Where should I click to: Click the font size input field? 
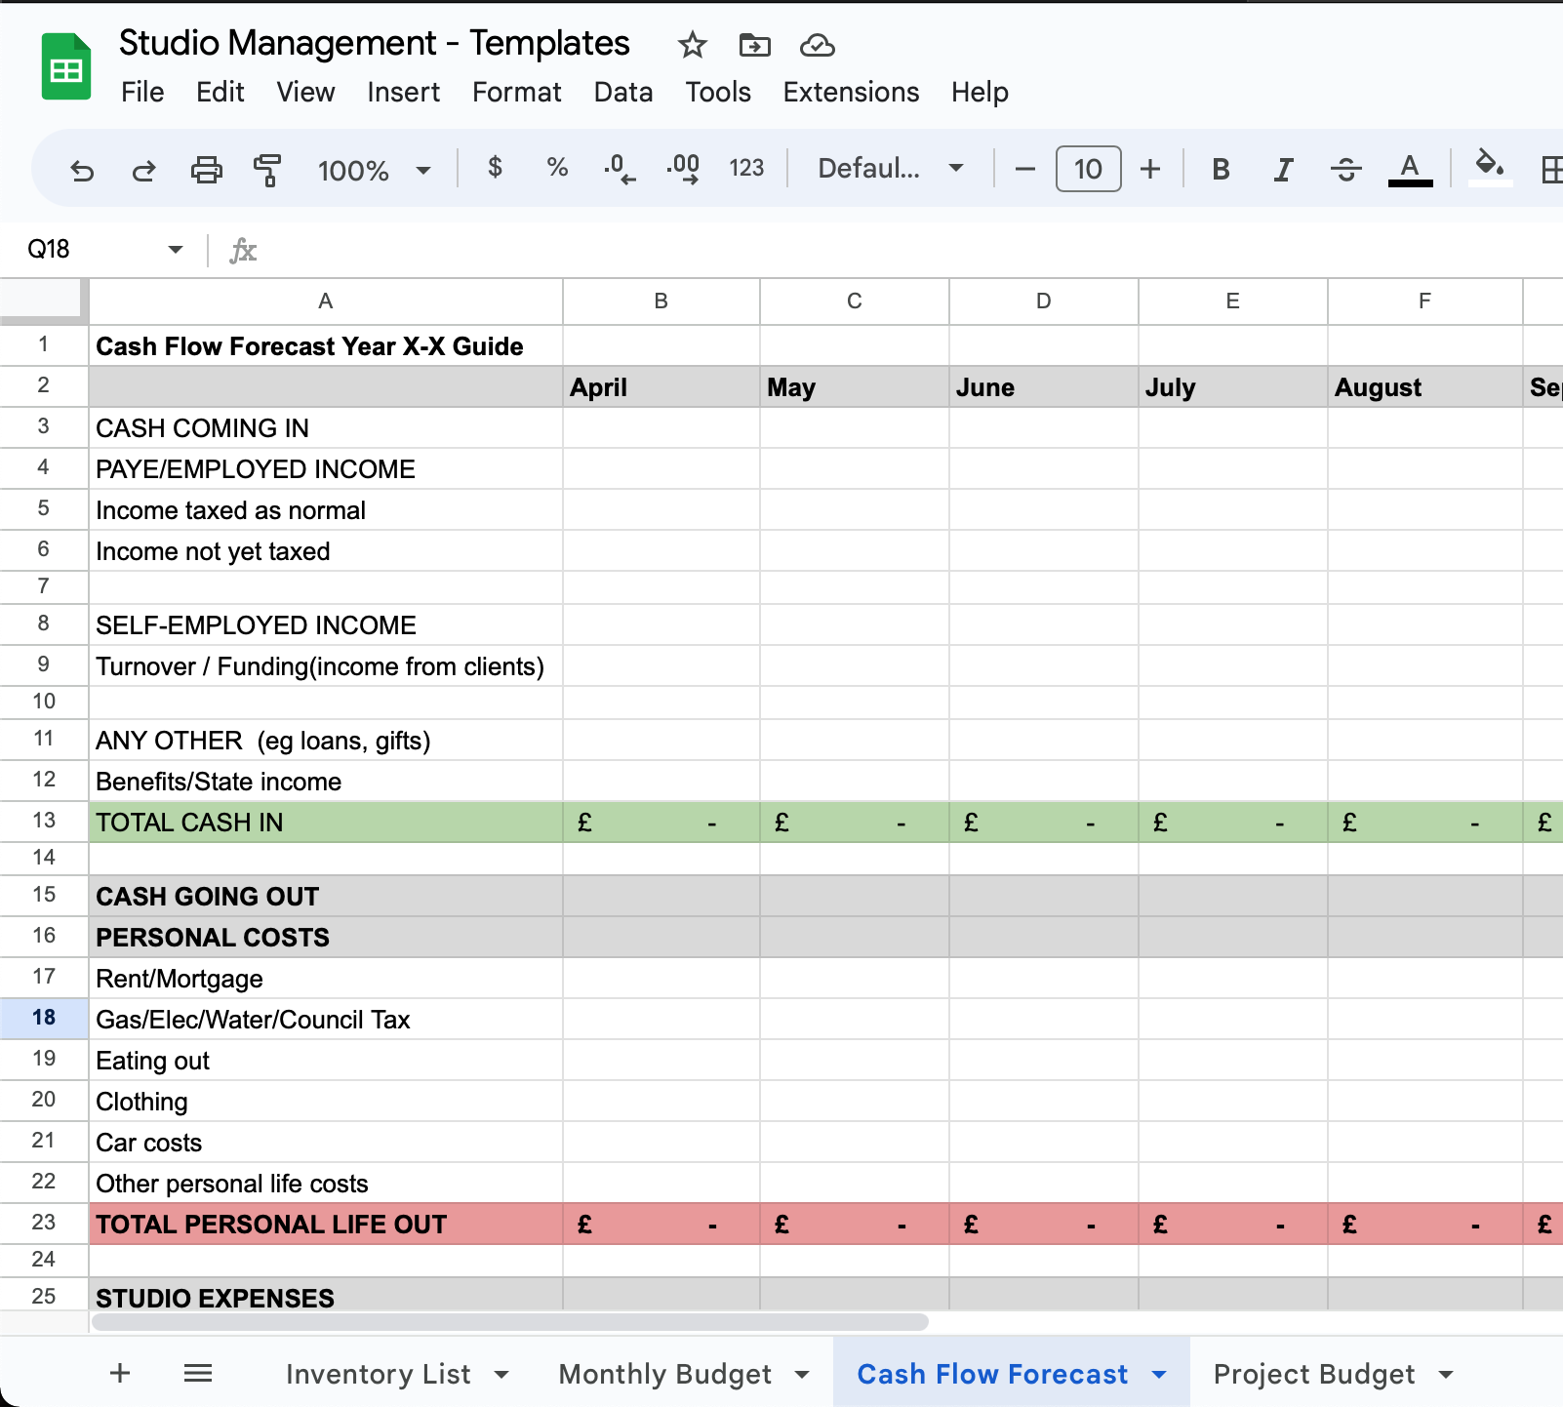click(1088, 170)
